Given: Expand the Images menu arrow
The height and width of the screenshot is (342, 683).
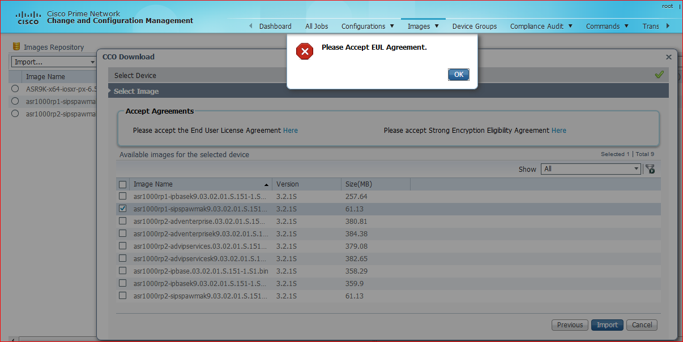Looking at the screenshot, I should tap(437, 26).
